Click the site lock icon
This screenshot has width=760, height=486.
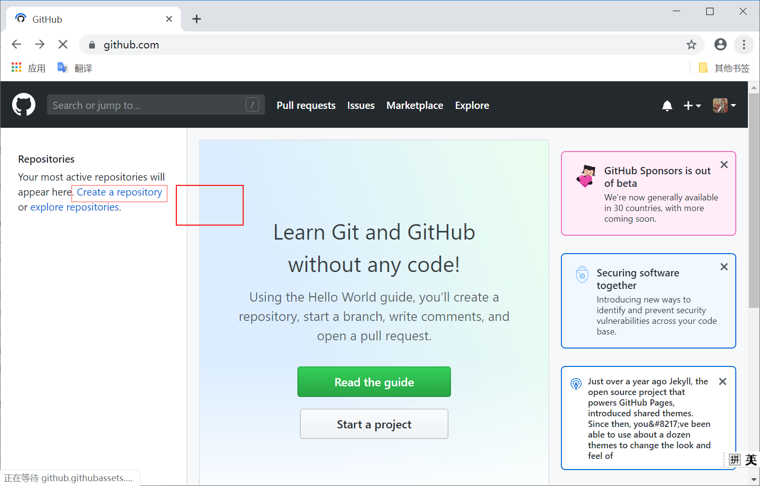tap(92, 45)
